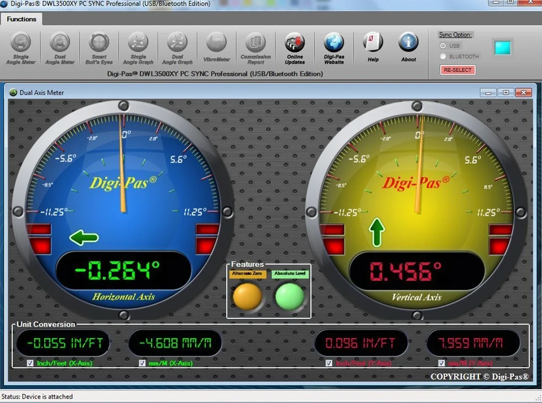Launch the VibroMeter tool

[x=216, y=48]
